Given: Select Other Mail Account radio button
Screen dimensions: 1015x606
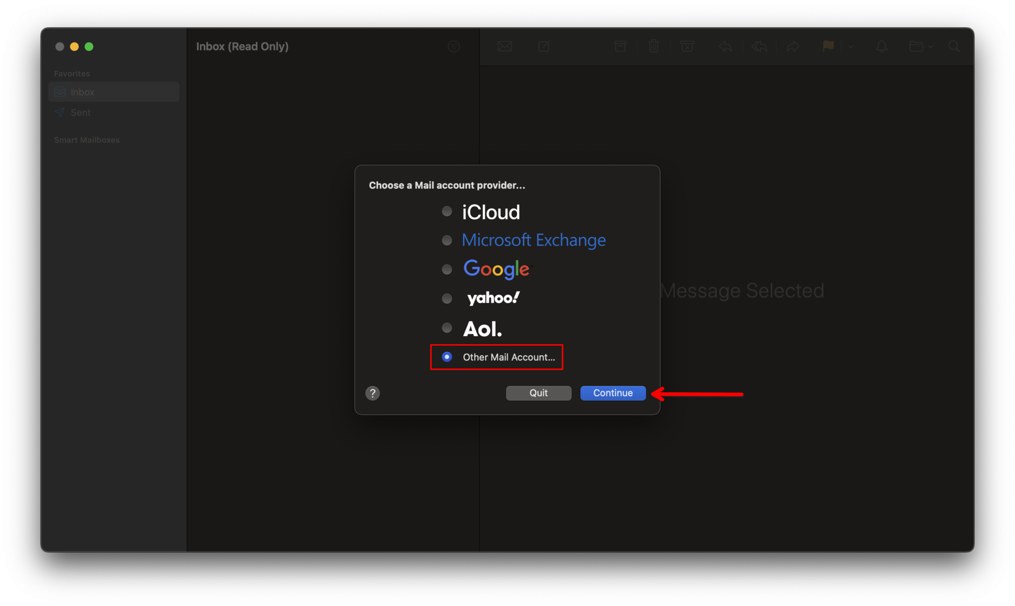Looking at the screenshot, I should click(x=447, y=357).
